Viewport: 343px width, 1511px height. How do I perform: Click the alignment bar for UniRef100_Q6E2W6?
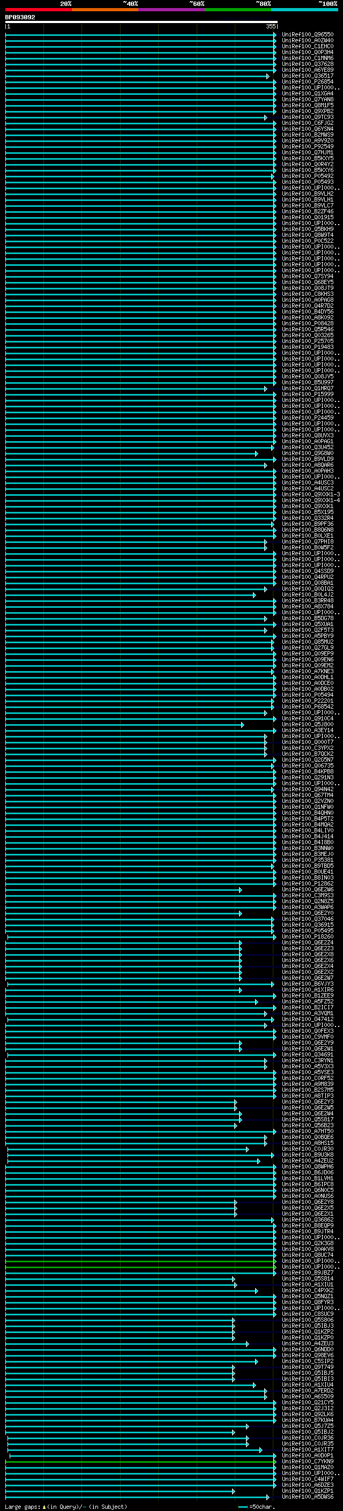click(x=124, y=890)
